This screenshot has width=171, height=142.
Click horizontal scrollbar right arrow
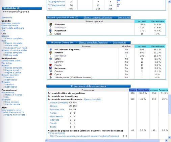pyautogui.click(x=166, y=141)
